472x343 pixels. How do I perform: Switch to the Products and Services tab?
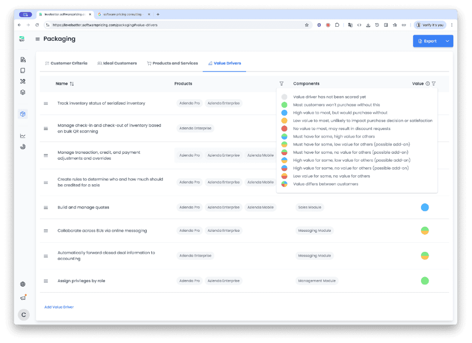point(172,63)
